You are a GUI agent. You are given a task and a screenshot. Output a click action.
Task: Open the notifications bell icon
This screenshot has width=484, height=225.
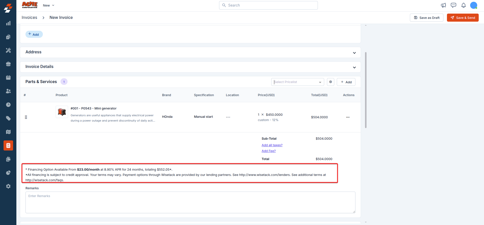(x=464, y=5)
